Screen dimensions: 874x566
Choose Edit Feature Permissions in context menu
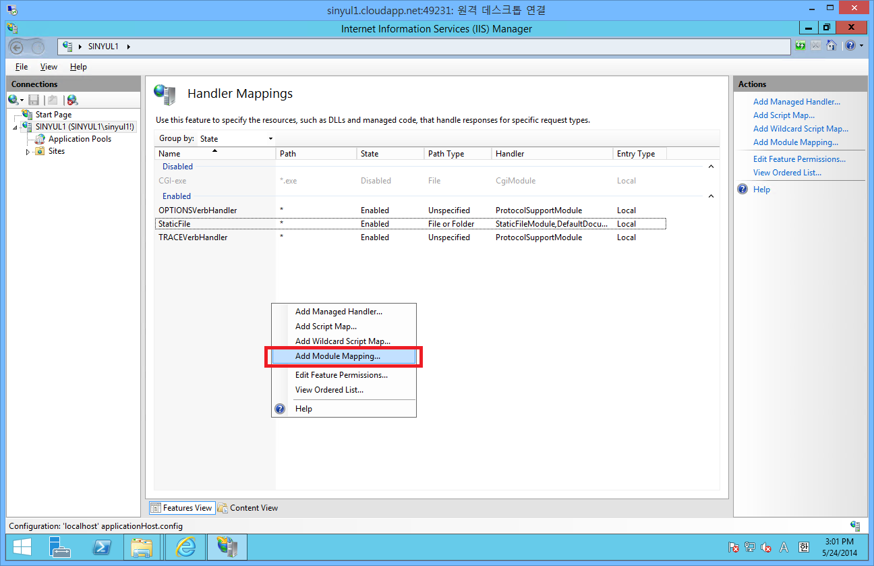pyautogui.click(x=344, y=375)
